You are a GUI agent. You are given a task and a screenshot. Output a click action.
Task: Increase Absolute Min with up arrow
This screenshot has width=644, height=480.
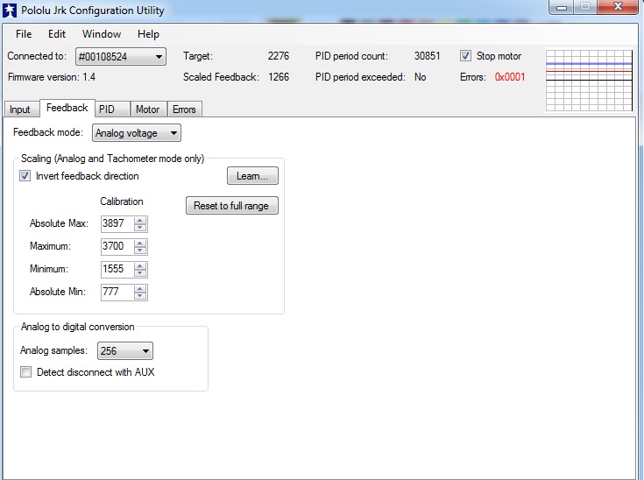click(x=140, y=289)
